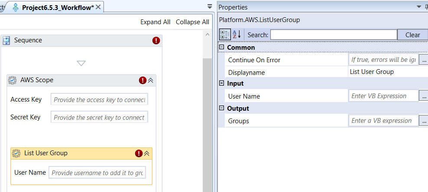Click Expand All in the designer
Image resolution: width=428 pixels, height=192 pixels.
coord(156,22)
